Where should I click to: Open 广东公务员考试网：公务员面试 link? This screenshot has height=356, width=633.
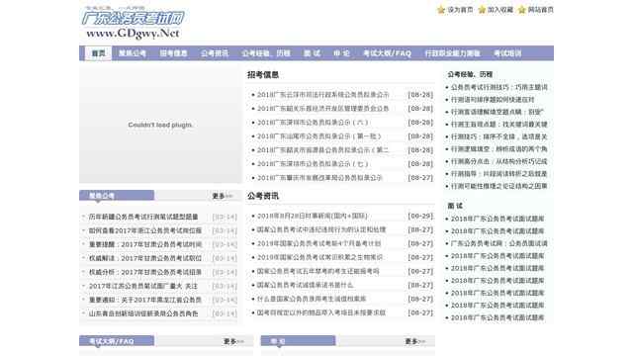pos(499,243)
